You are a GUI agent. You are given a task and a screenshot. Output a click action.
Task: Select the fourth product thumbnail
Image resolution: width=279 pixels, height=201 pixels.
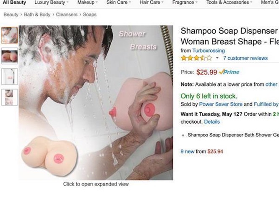pyautogui.click(x=9, y=97)
